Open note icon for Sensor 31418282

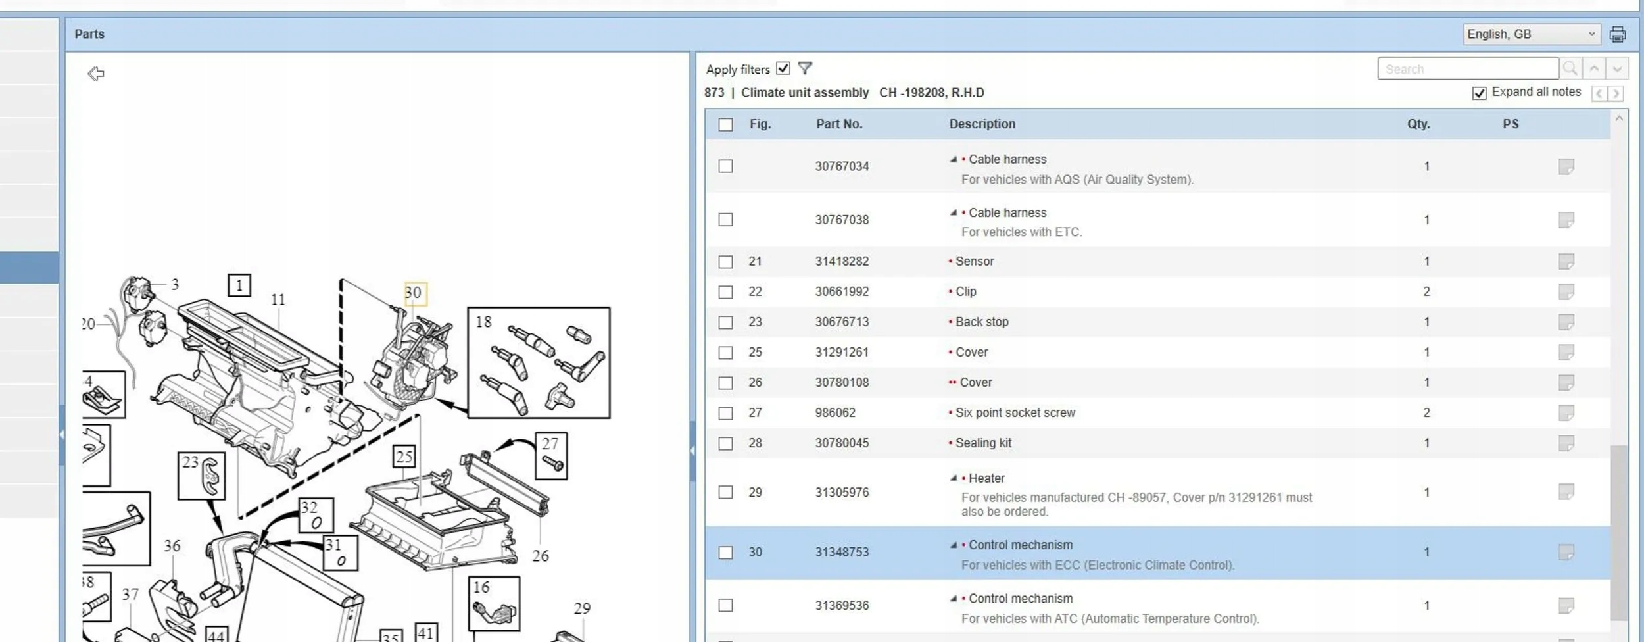pyautogui.click(x=1566, y=261)
